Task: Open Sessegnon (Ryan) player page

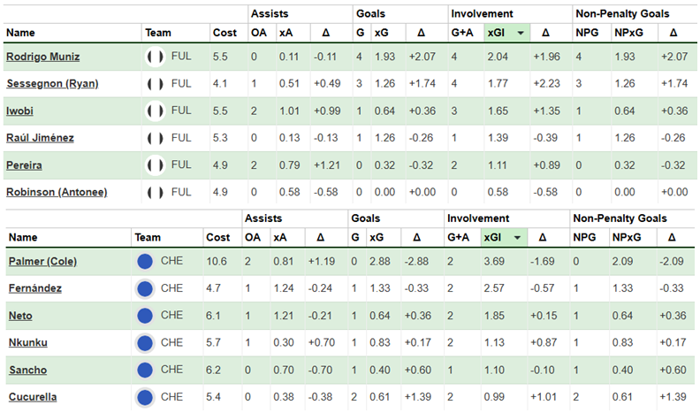Action: coord(52,84)
